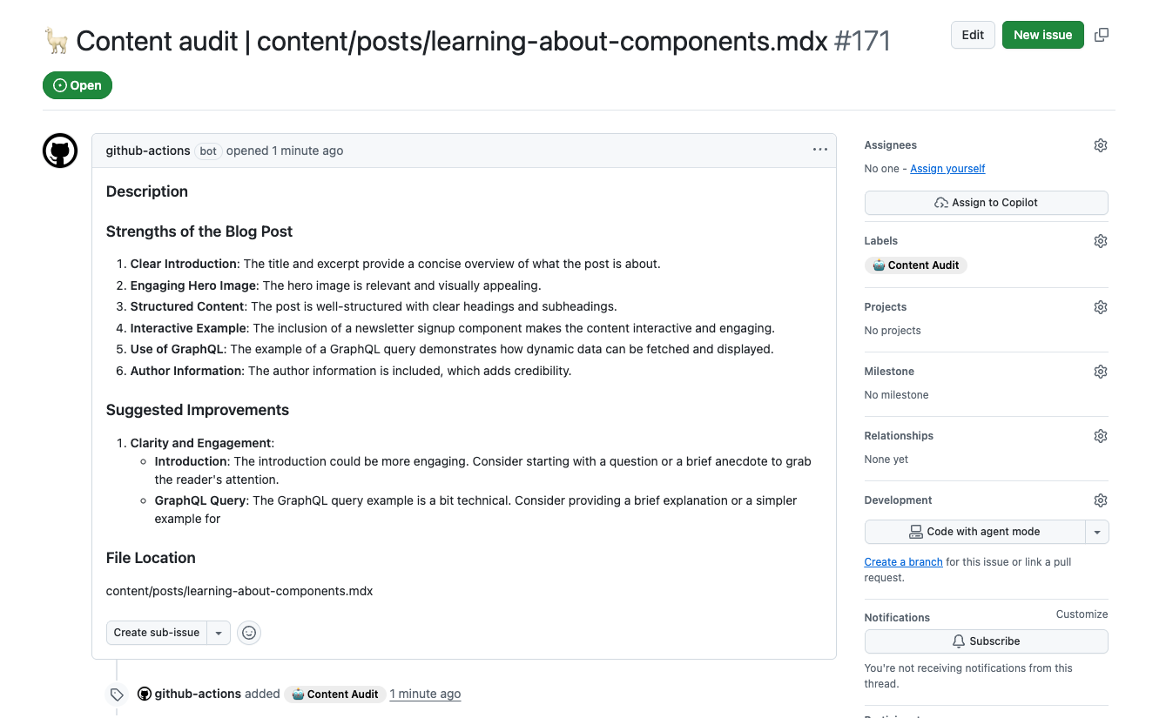The width and height of the screenshot is (1166, 718).
Task: Click the Assign to Copilot button
Action: 986,202
